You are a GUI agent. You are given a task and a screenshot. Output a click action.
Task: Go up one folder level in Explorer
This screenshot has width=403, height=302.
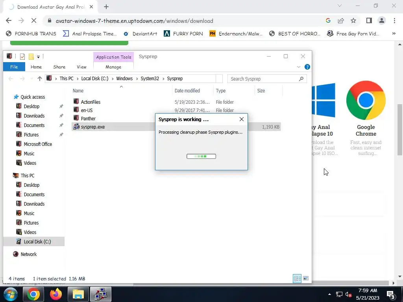pyautogui.click(x=40, y=79)
